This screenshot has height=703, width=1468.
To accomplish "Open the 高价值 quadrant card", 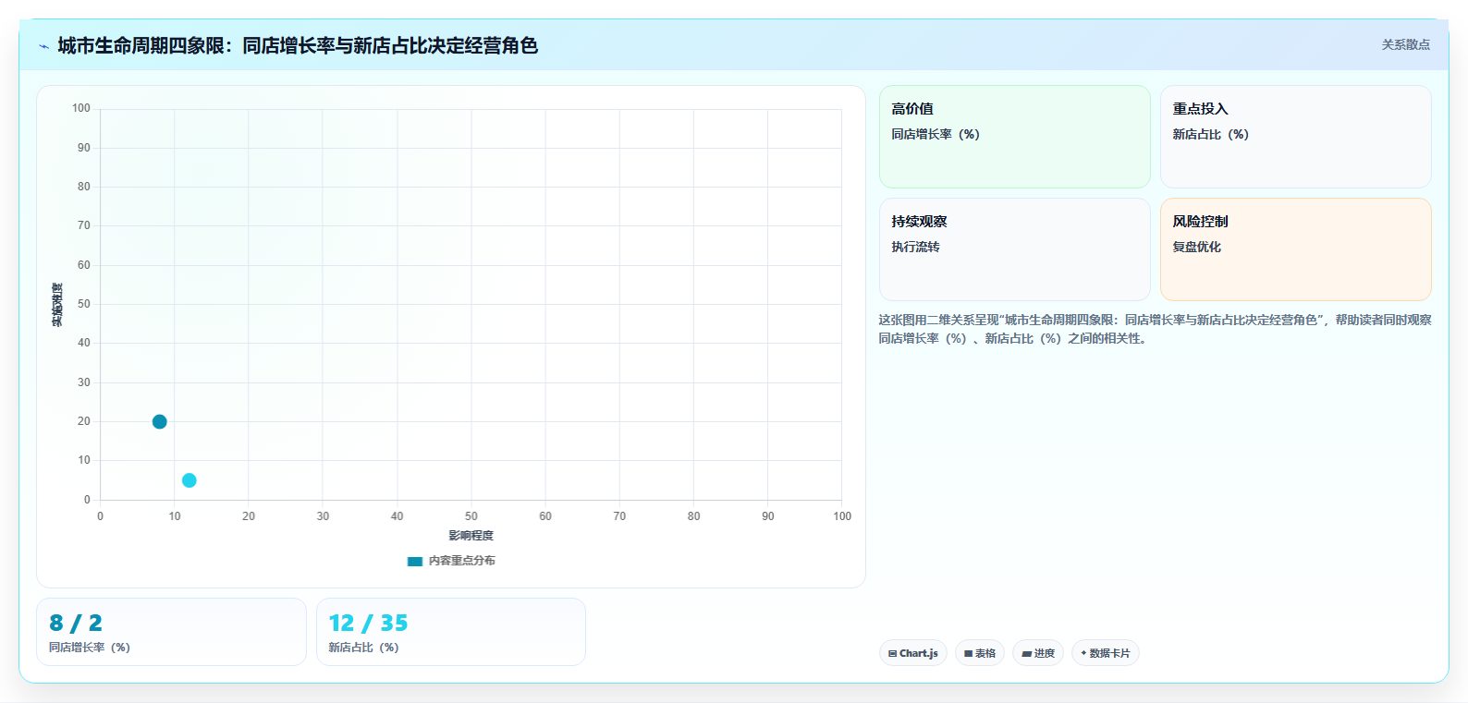I will (1014, 137).
